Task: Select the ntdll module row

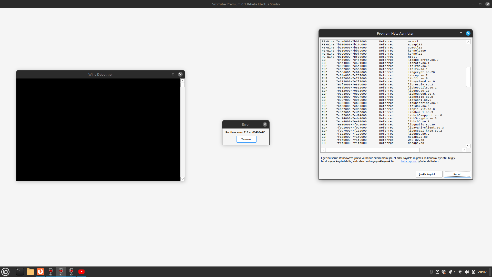Action: point(369,57)
